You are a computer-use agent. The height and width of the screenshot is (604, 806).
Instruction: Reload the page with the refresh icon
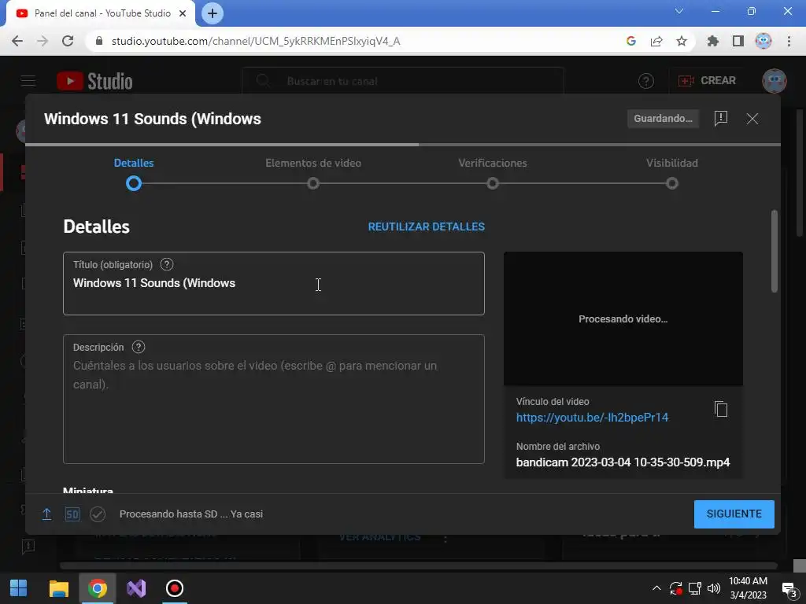[68, 41]
